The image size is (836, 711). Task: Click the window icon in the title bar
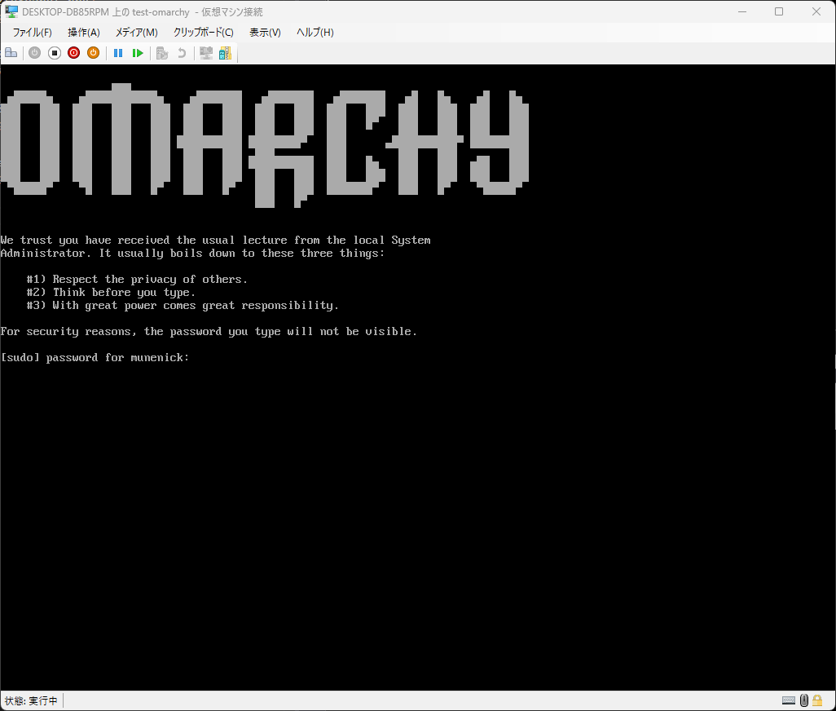pyautogui.click(x=11, y=11)
